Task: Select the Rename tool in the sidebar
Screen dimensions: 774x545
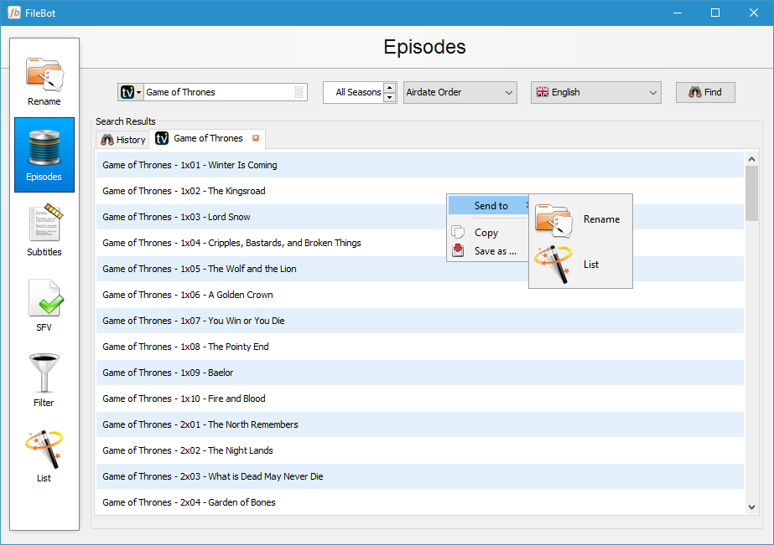Action: coord(44,78)
